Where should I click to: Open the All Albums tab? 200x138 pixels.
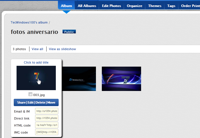pyautogui.click(x=87, y=6)
